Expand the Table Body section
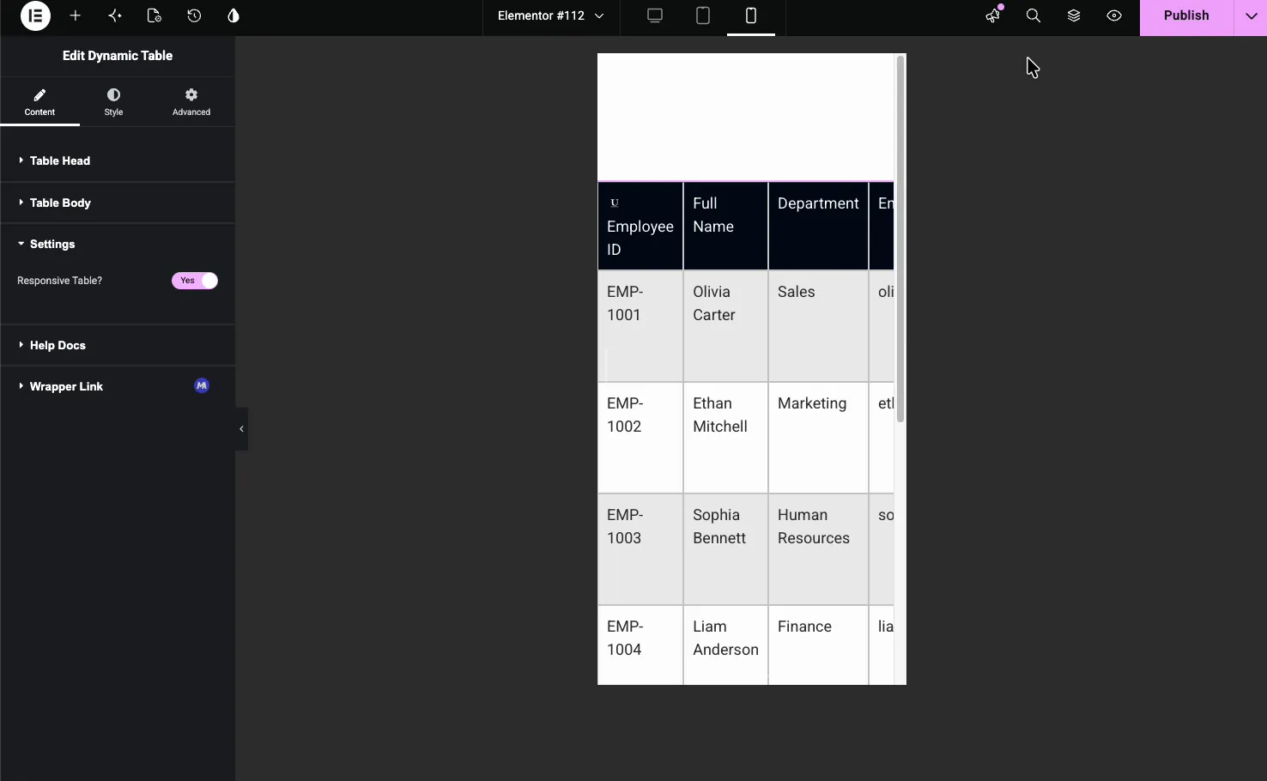 coord(118,203)
